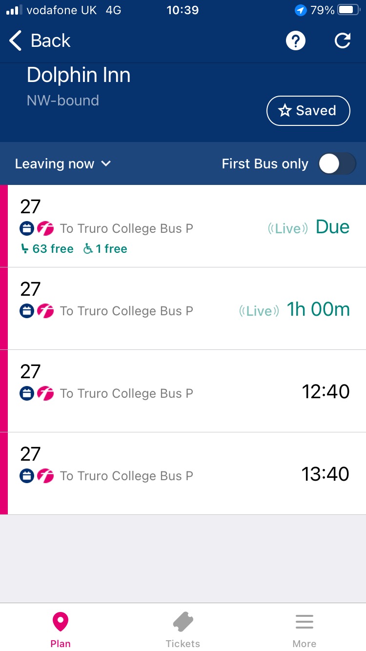
Task: Select the First Bus logo on the 13:40 row
Action: pyautogui.click(x=45, y=475)
